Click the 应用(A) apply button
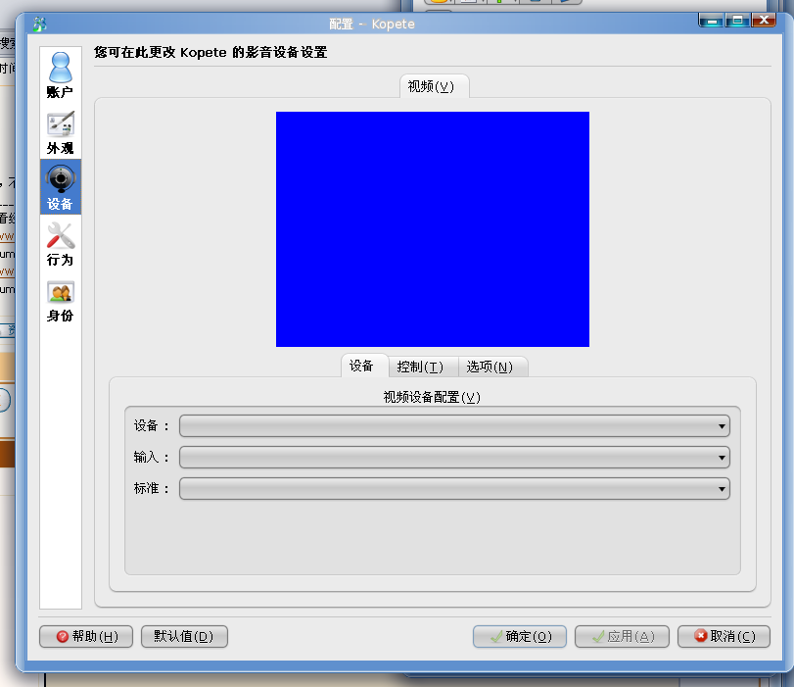The width and height of the screenshot is (794, 687). click(x=622, y=636)
